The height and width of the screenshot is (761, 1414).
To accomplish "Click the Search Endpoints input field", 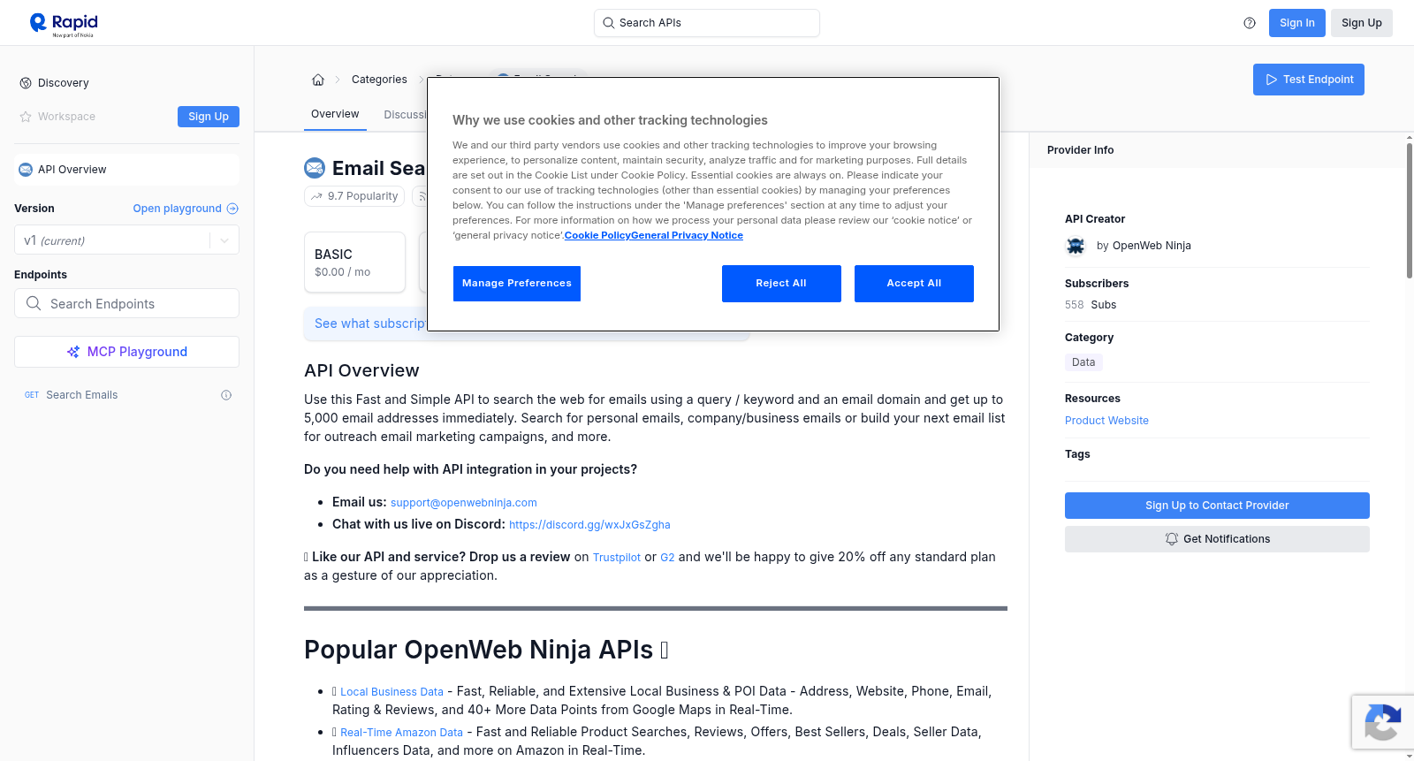I will pyautogui.click(x=126, y=303).
